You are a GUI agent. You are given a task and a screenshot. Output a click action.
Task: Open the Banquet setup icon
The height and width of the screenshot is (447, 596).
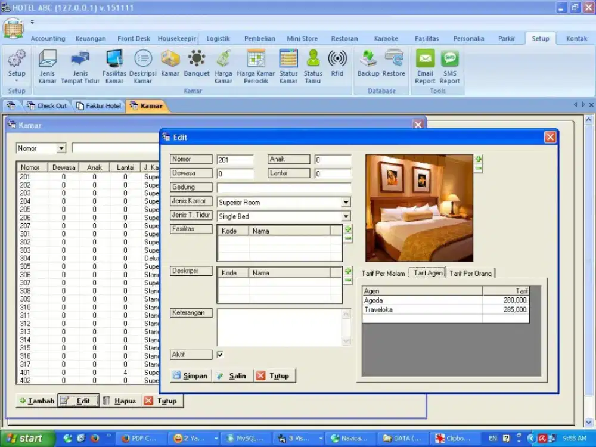[197, 63]
